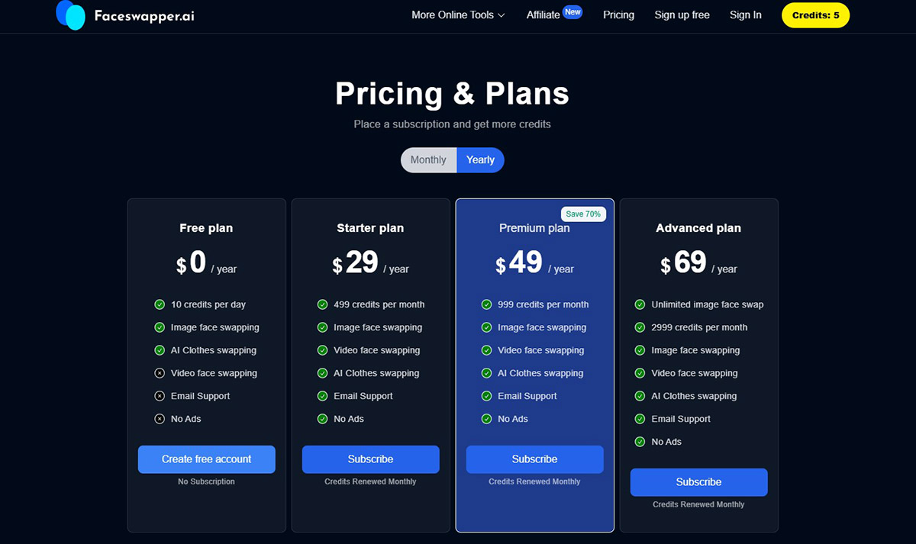
Task: Open the Affiliate page
Action: point(543,15)
